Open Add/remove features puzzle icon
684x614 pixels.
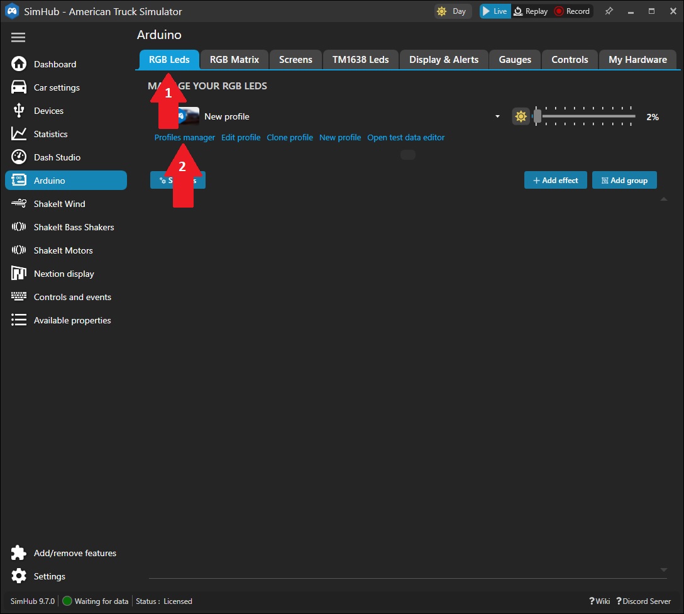pos(19,552)
